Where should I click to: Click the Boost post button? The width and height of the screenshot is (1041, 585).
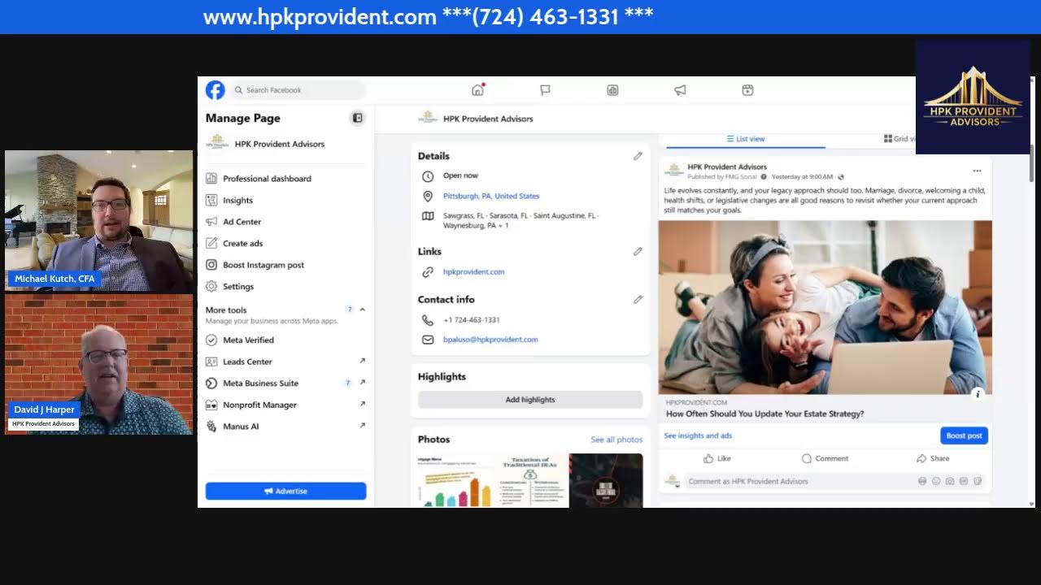point(964,435)
